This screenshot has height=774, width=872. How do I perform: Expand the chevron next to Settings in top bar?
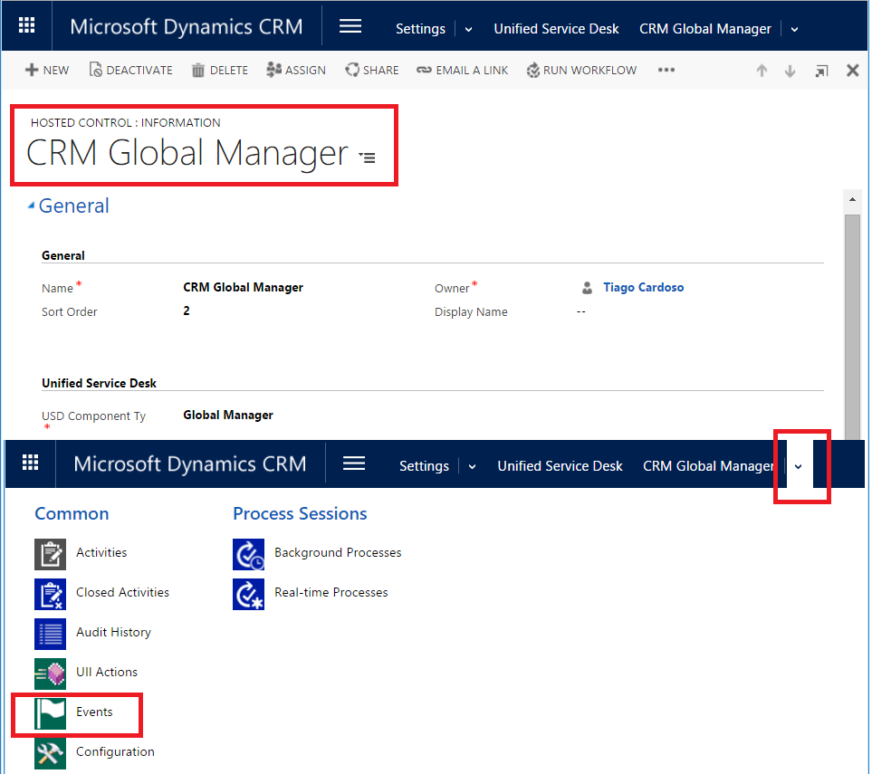pos(468,29)
